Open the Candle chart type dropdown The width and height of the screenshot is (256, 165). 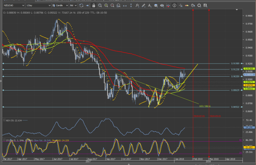pos(60,5)
